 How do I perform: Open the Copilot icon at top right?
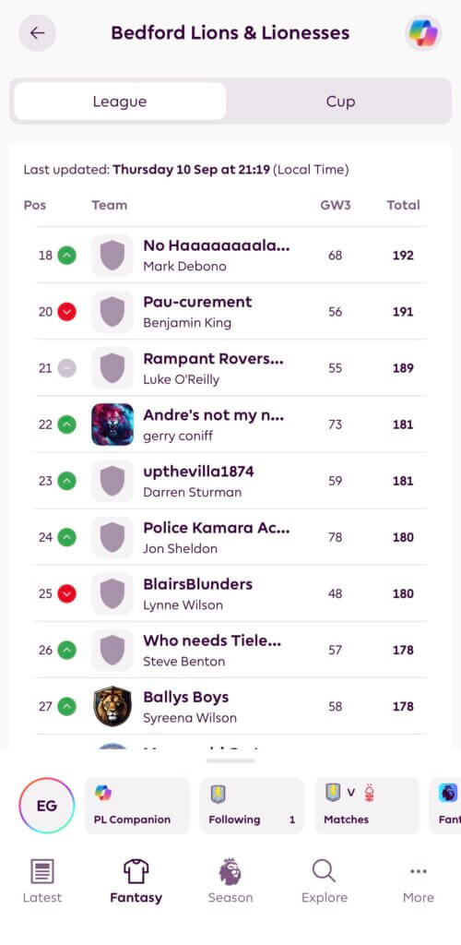[423, 32]
